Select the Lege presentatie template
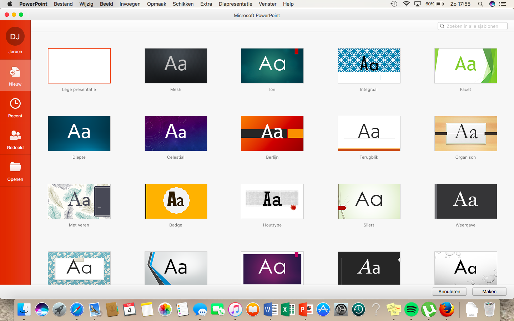The width and height of the screenshot is (514, 321). point(79,66)
